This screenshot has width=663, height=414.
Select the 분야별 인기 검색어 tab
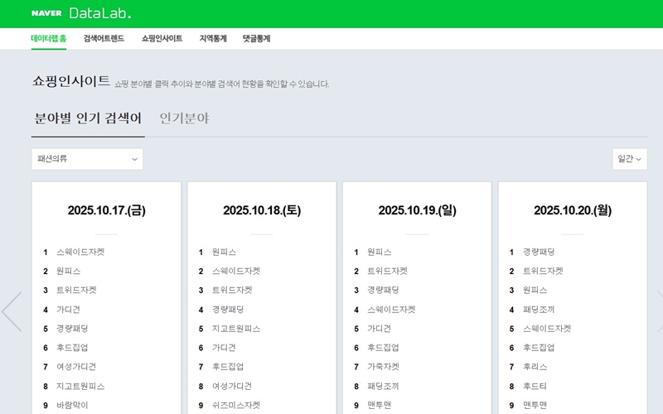[88, 118]
